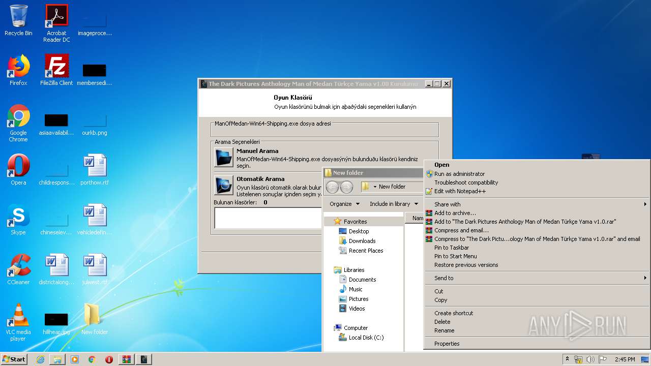Select imageproce file on desktop

95,25
